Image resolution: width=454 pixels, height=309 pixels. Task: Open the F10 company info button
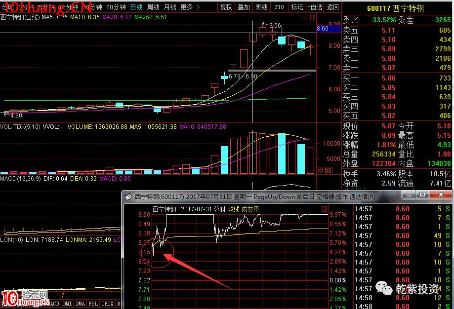click(280, 7)
